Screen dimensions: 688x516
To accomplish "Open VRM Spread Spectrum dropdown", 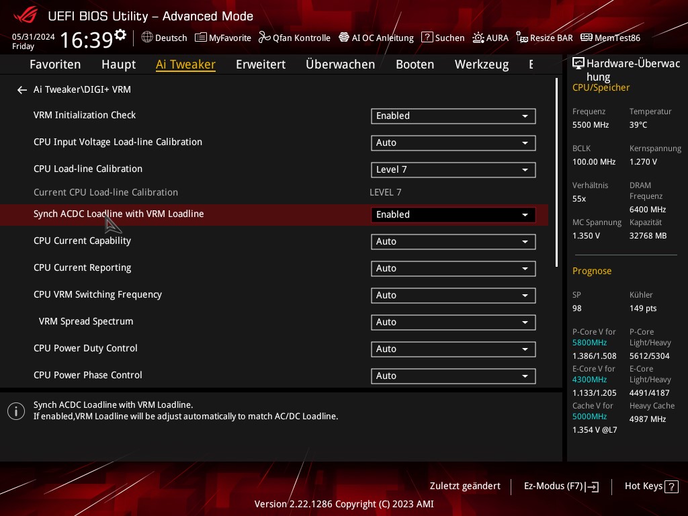I will click(454, 322).
